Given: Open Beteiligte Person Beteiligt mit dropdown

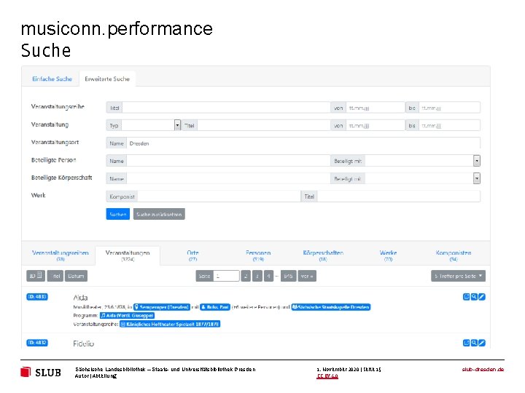Looking at the screenshot, I should [x=477, y=161].
